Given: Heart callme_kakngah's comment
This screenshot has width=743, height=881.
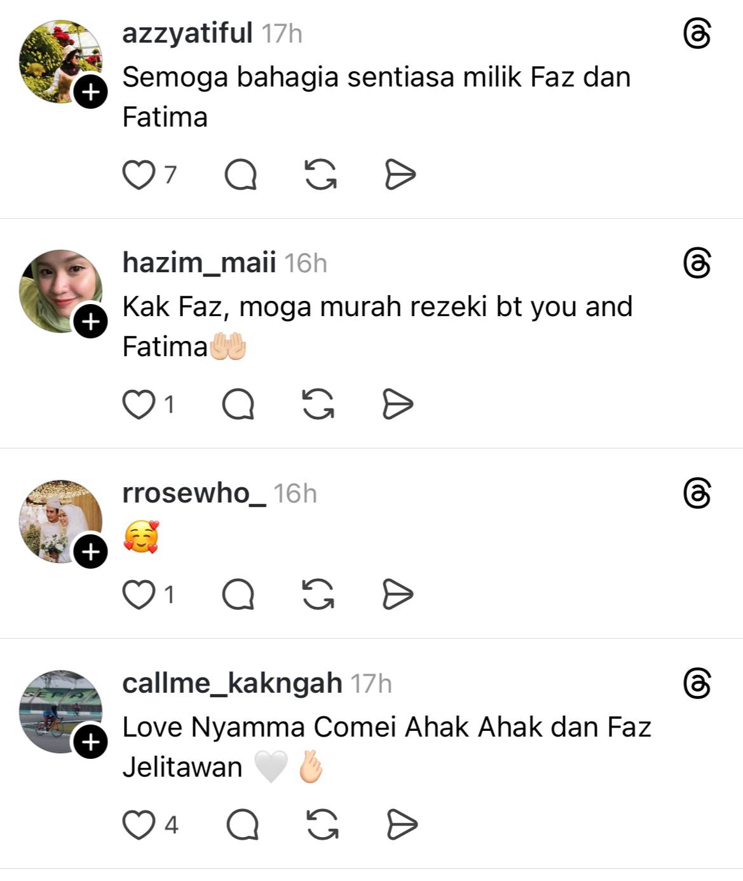Looking at the screenshot, I should (x=139, y=825).
